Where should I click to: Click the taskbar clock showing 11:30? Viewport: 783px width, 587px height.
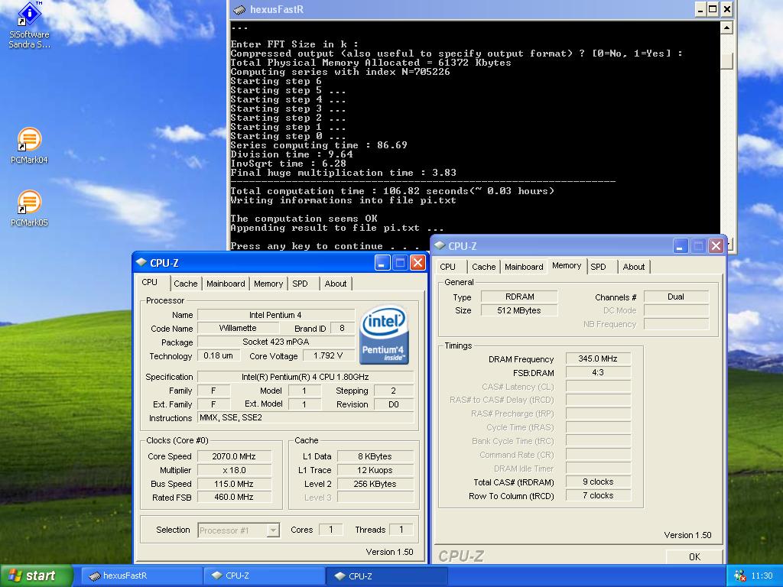(x=762, y=576)
